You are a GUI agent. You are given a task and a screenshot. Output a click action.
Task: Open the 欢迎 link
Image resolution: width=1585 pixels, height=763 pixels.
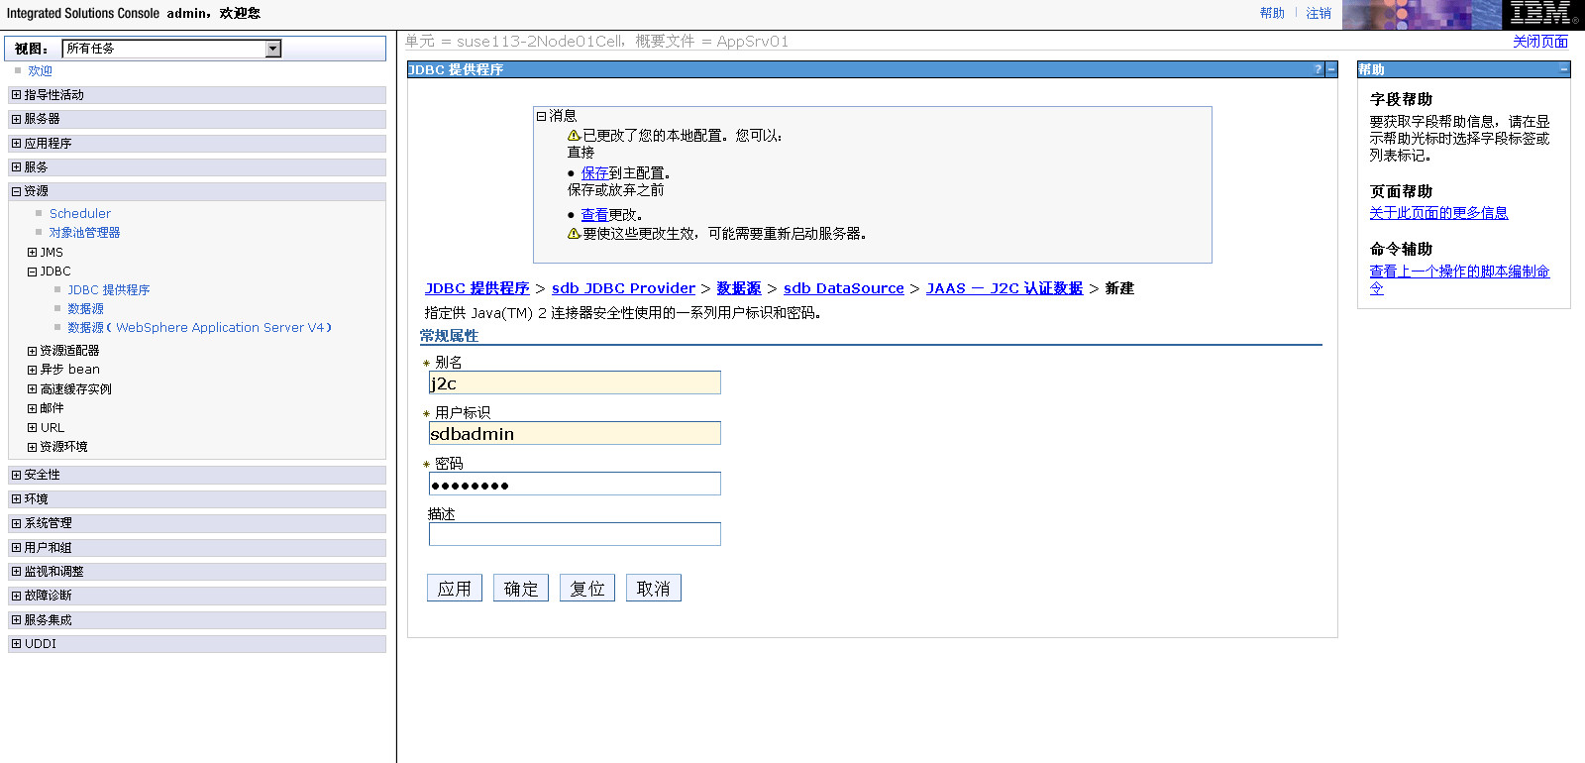click(40, 71)
